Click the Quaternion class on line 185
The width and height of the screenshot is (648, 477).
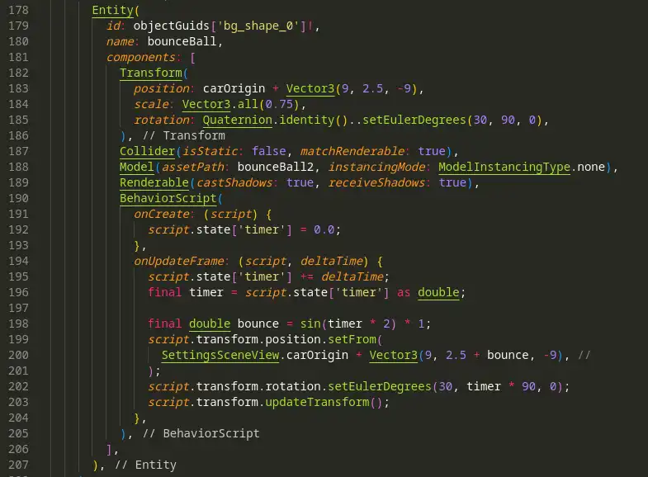coord(237,120)
